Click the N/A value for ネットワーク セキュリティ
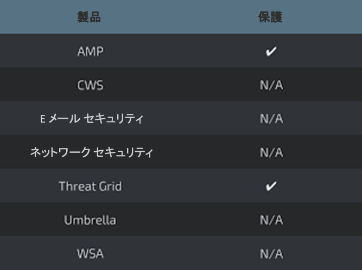This screenshot has height=270, width=362. 271,153
